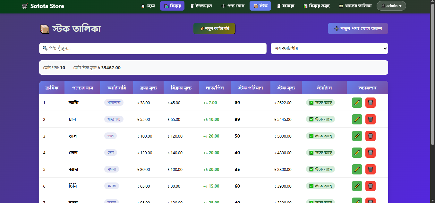Click the stock value 5445.00
Viewport: 435px width, 203px height.
(283, 119)
